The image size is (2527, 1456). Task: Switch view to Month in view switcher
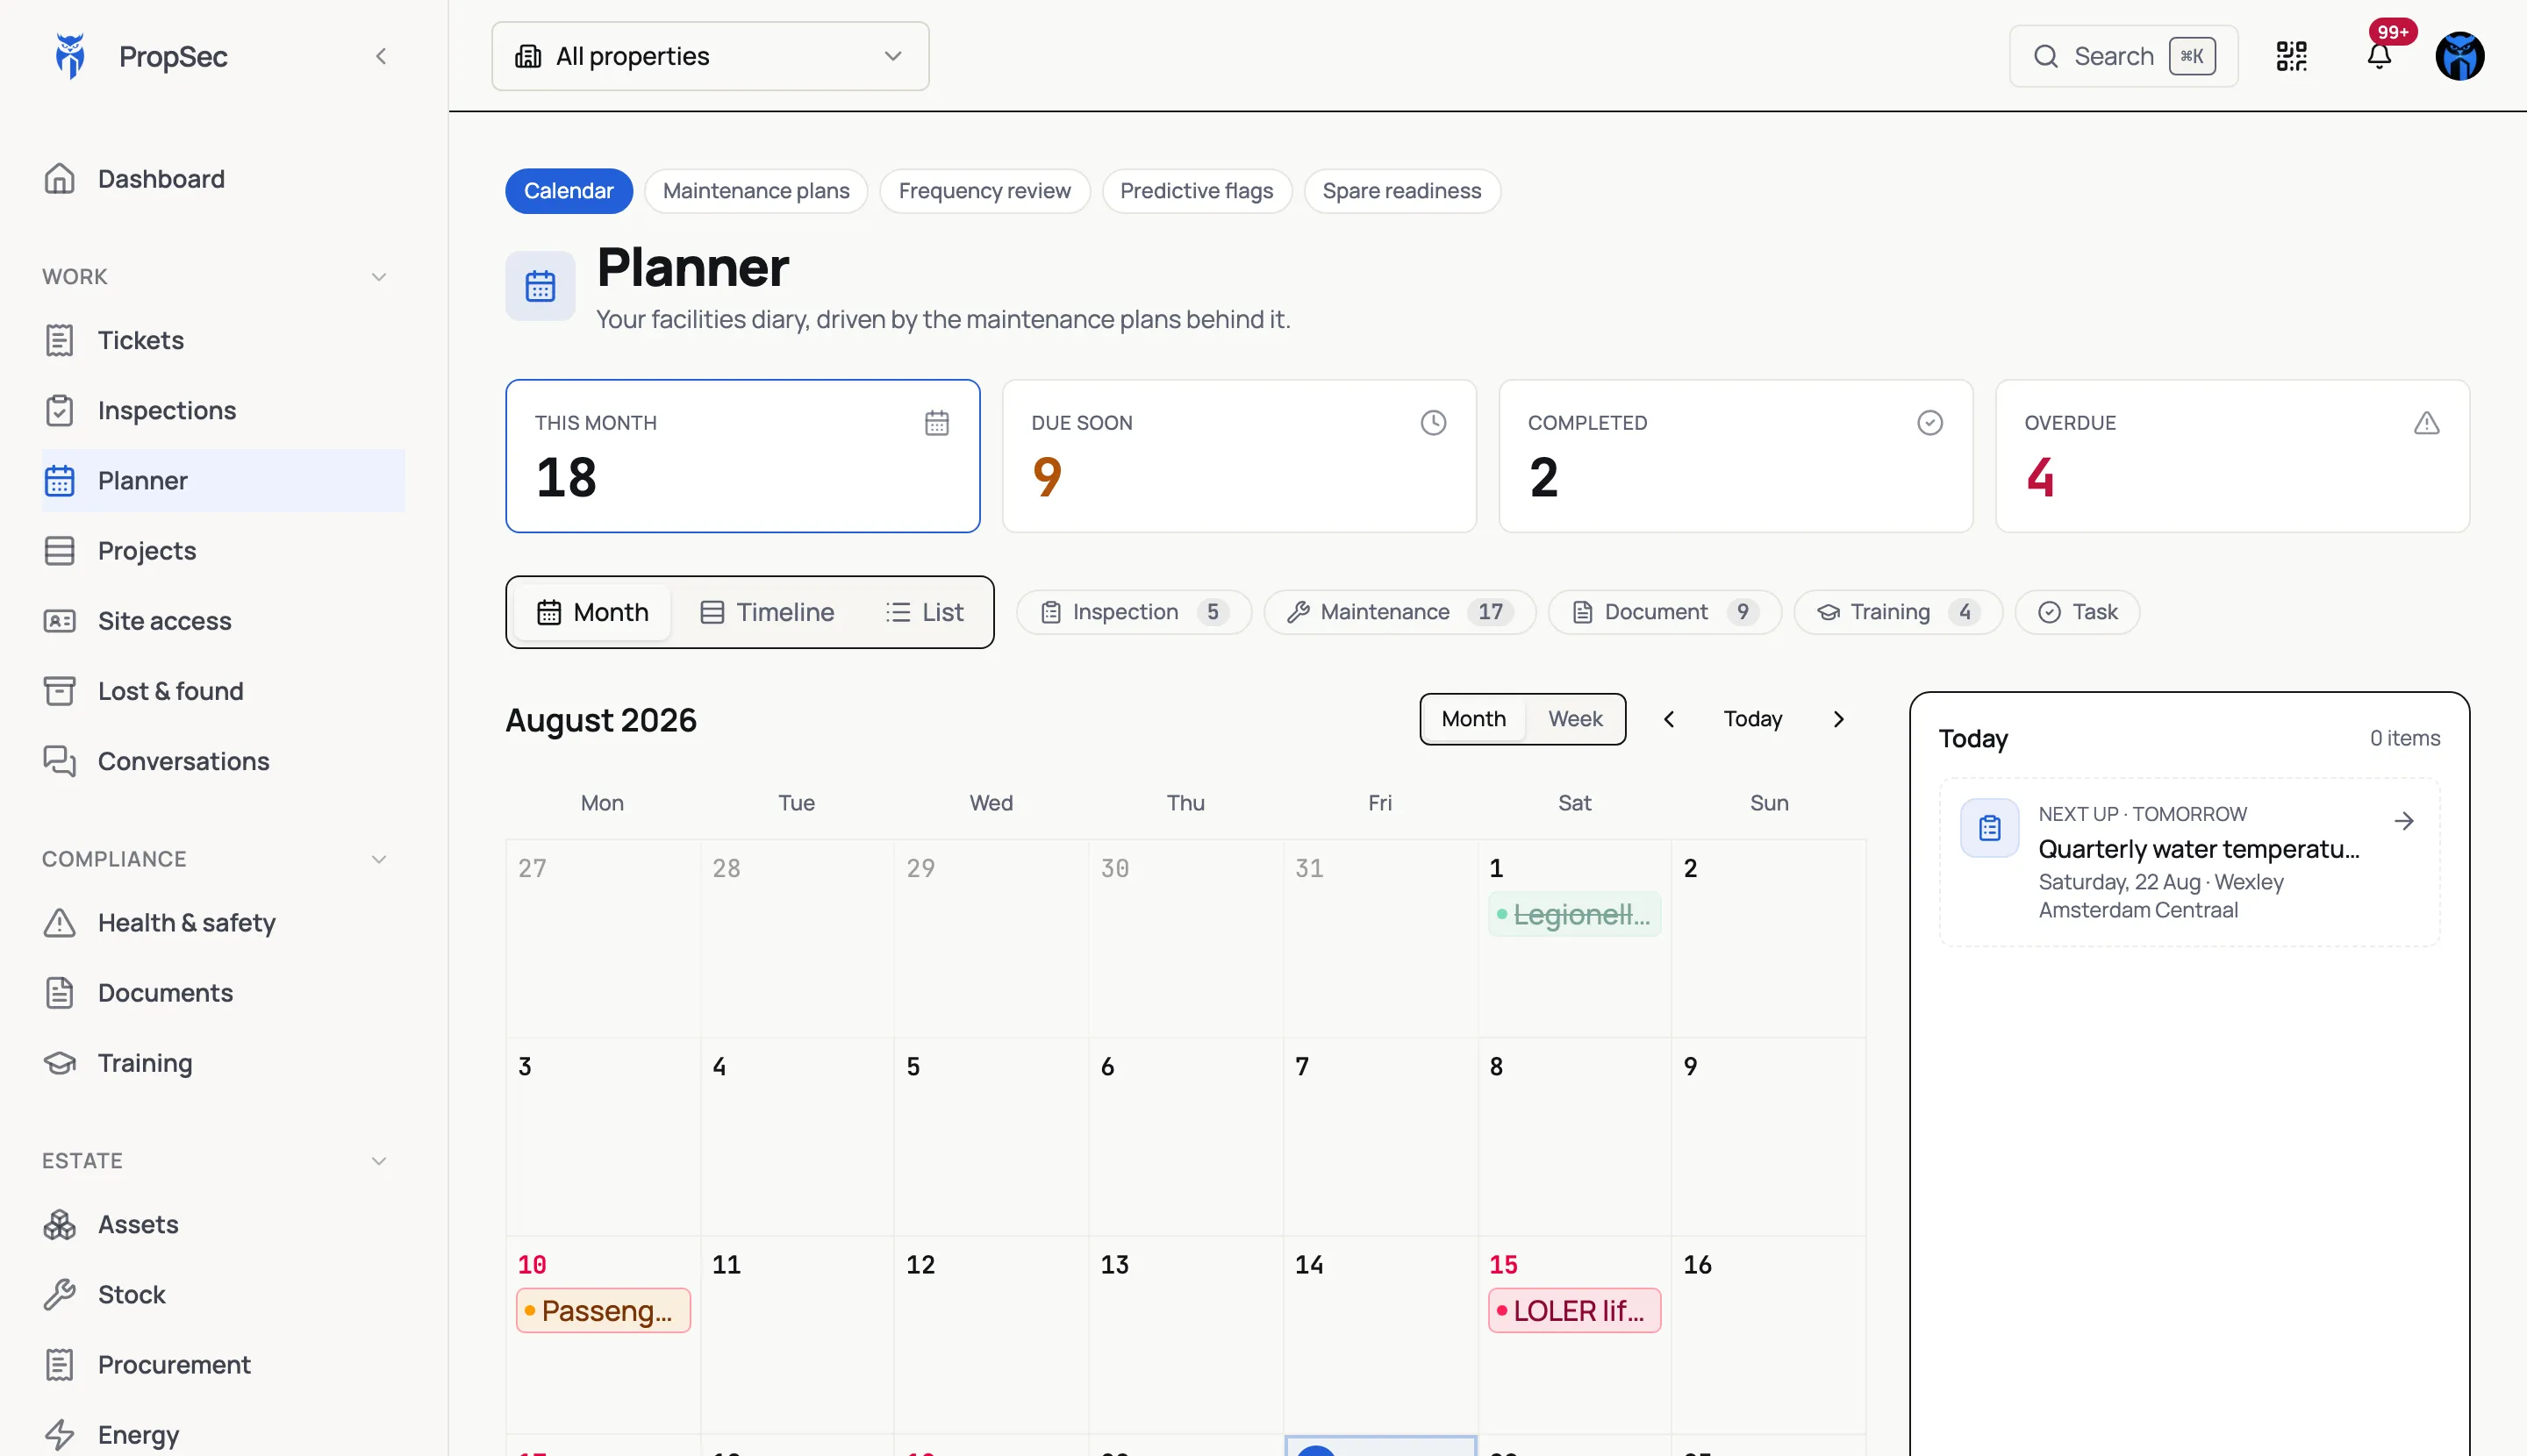pos(592,612)
